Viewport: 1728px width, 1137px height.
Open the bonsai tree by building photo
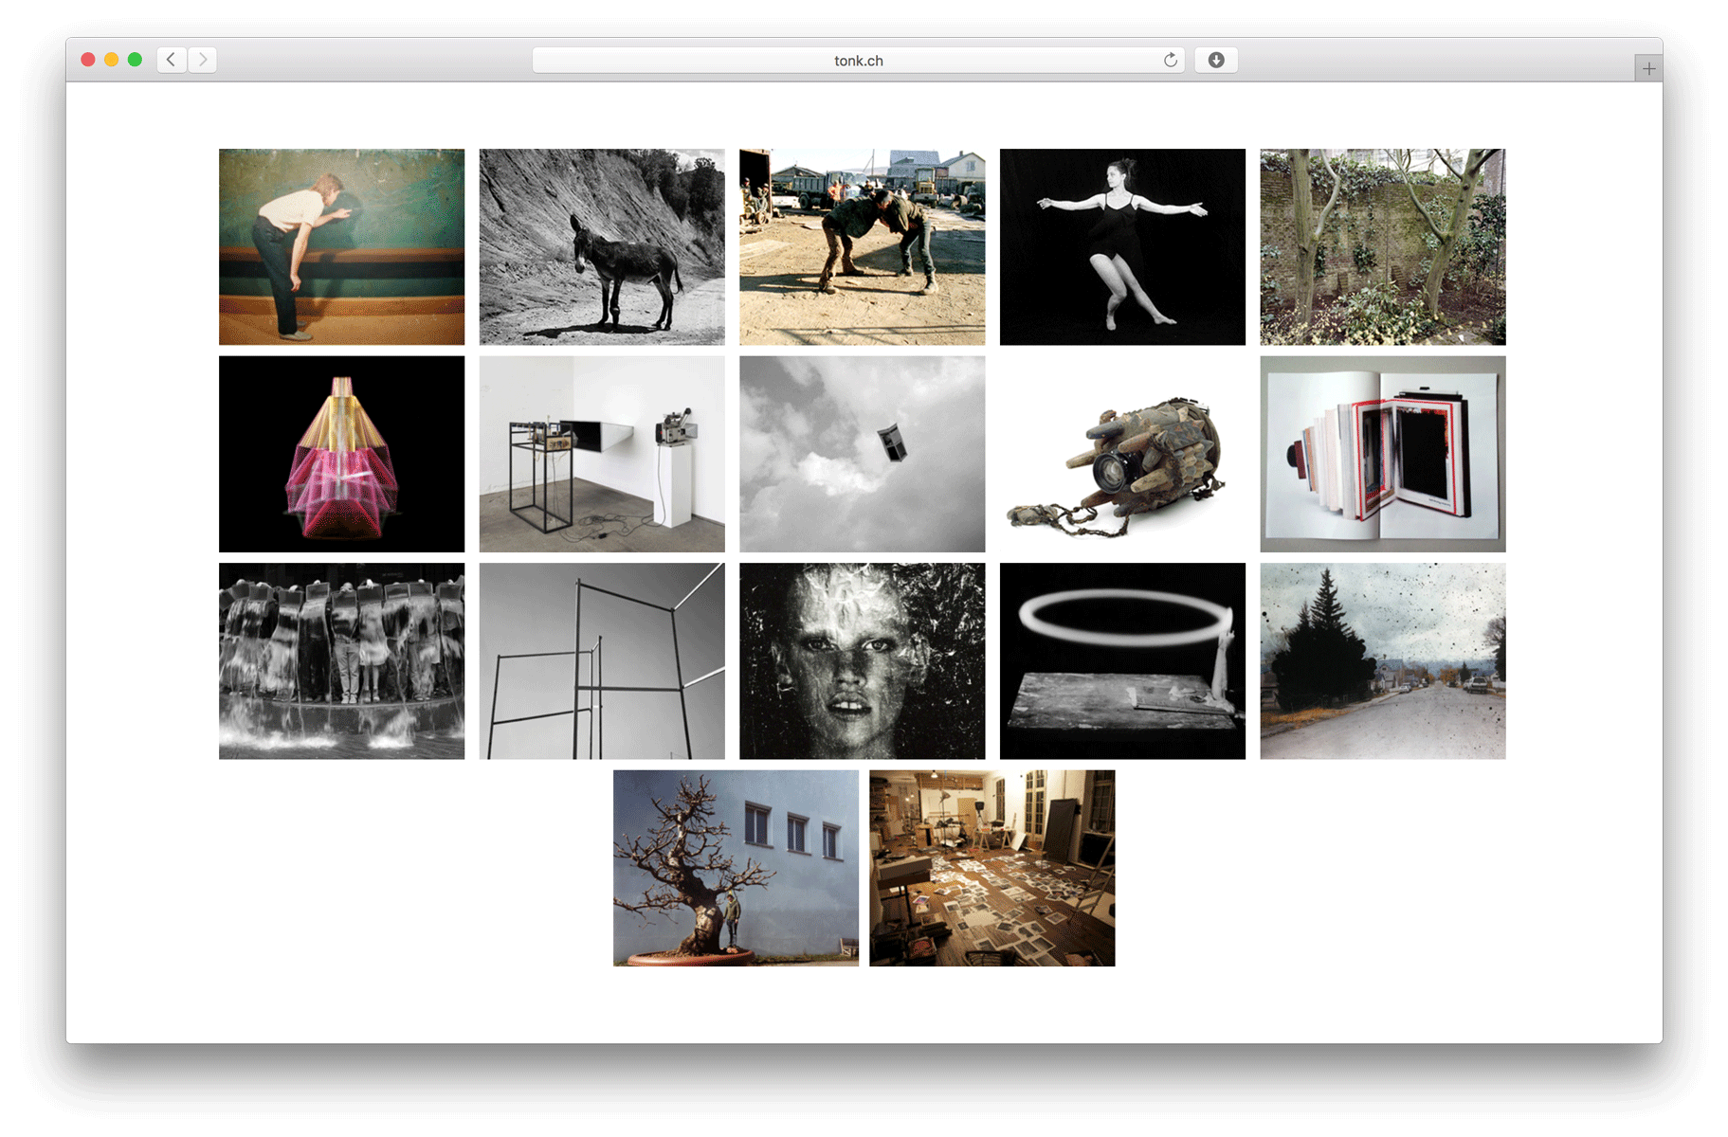pyautogui.click(x=736, y=868)
